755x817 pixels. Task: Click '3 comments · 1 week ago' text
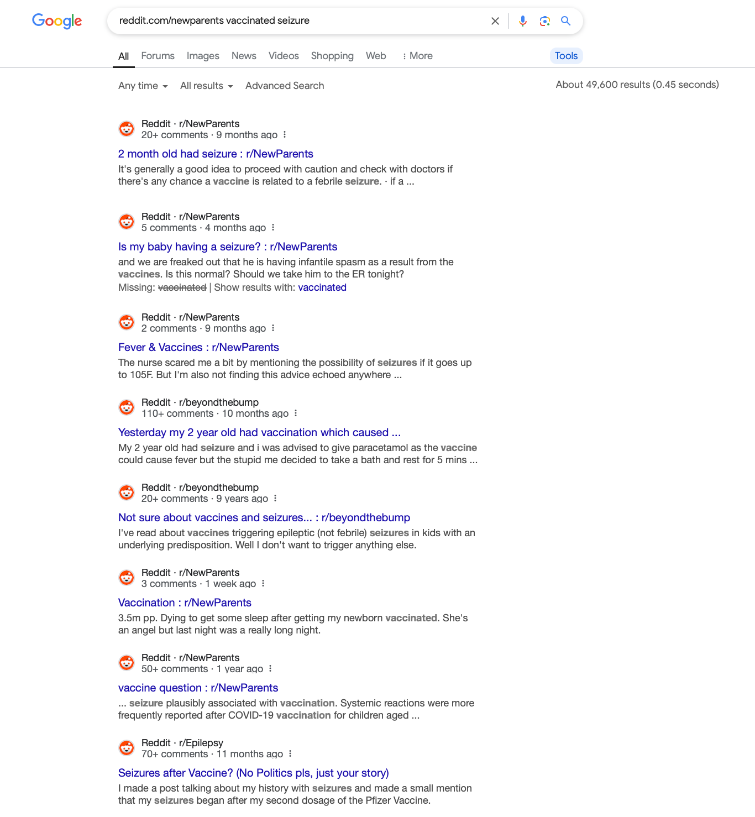(198, 584)
